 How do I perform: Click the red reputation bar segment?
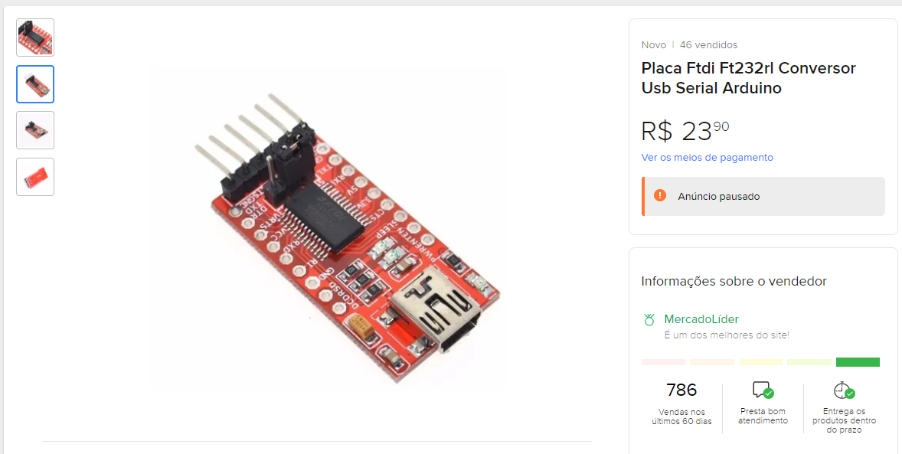click(663, 362)
